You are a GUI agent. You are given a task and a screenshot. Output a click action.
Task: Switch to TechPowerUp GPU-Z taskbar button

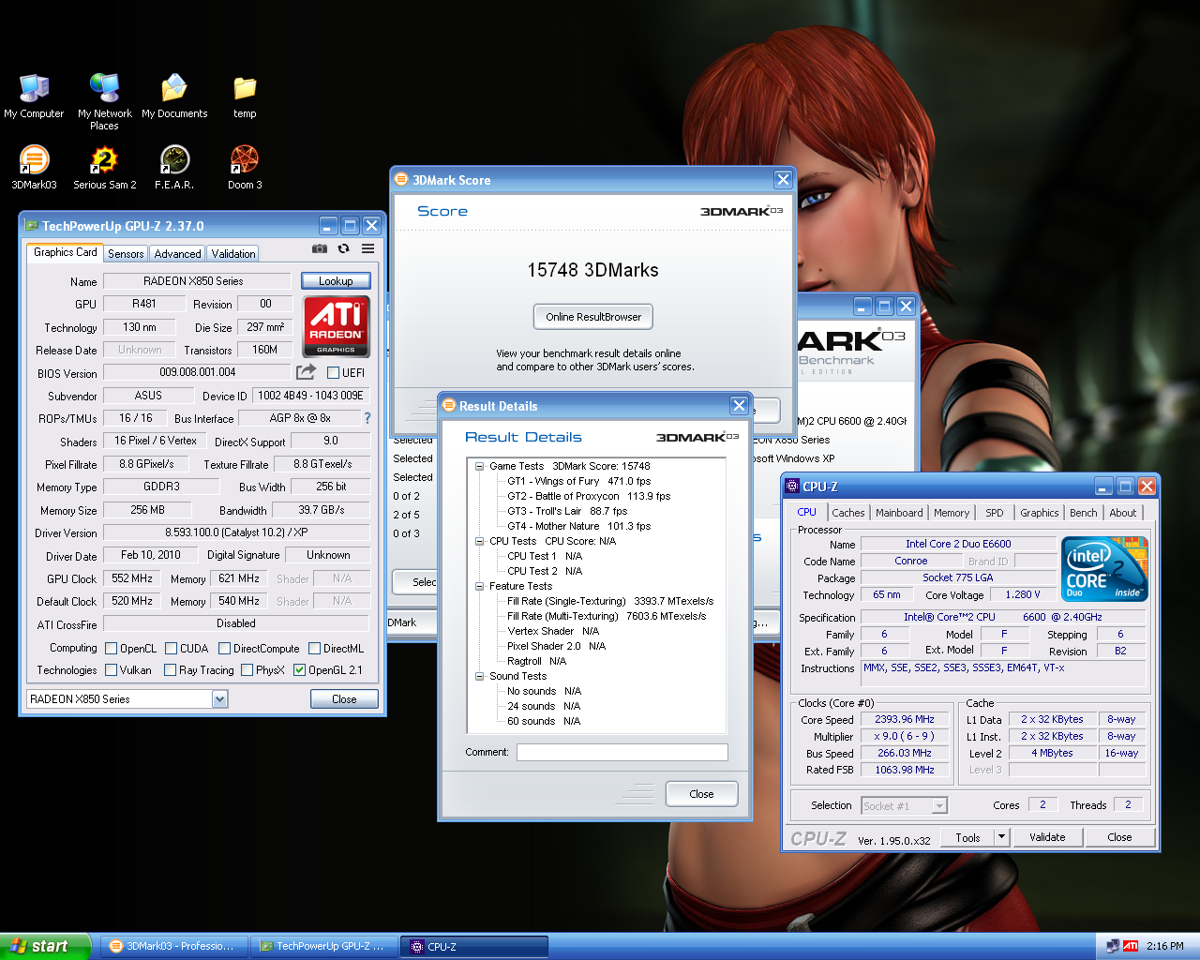point(323,946)
